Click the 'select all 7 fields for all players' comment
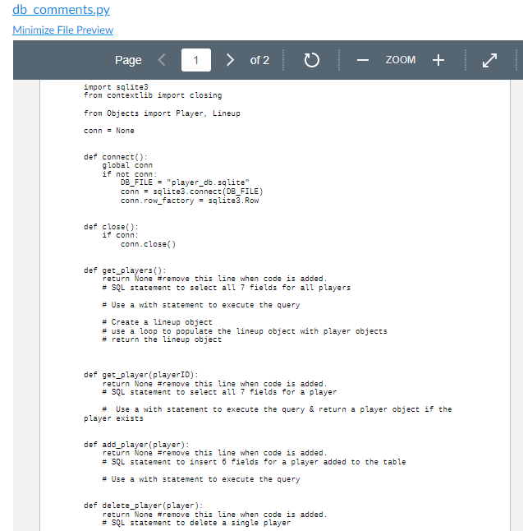523x531 pixels. (x=227, y=288)
